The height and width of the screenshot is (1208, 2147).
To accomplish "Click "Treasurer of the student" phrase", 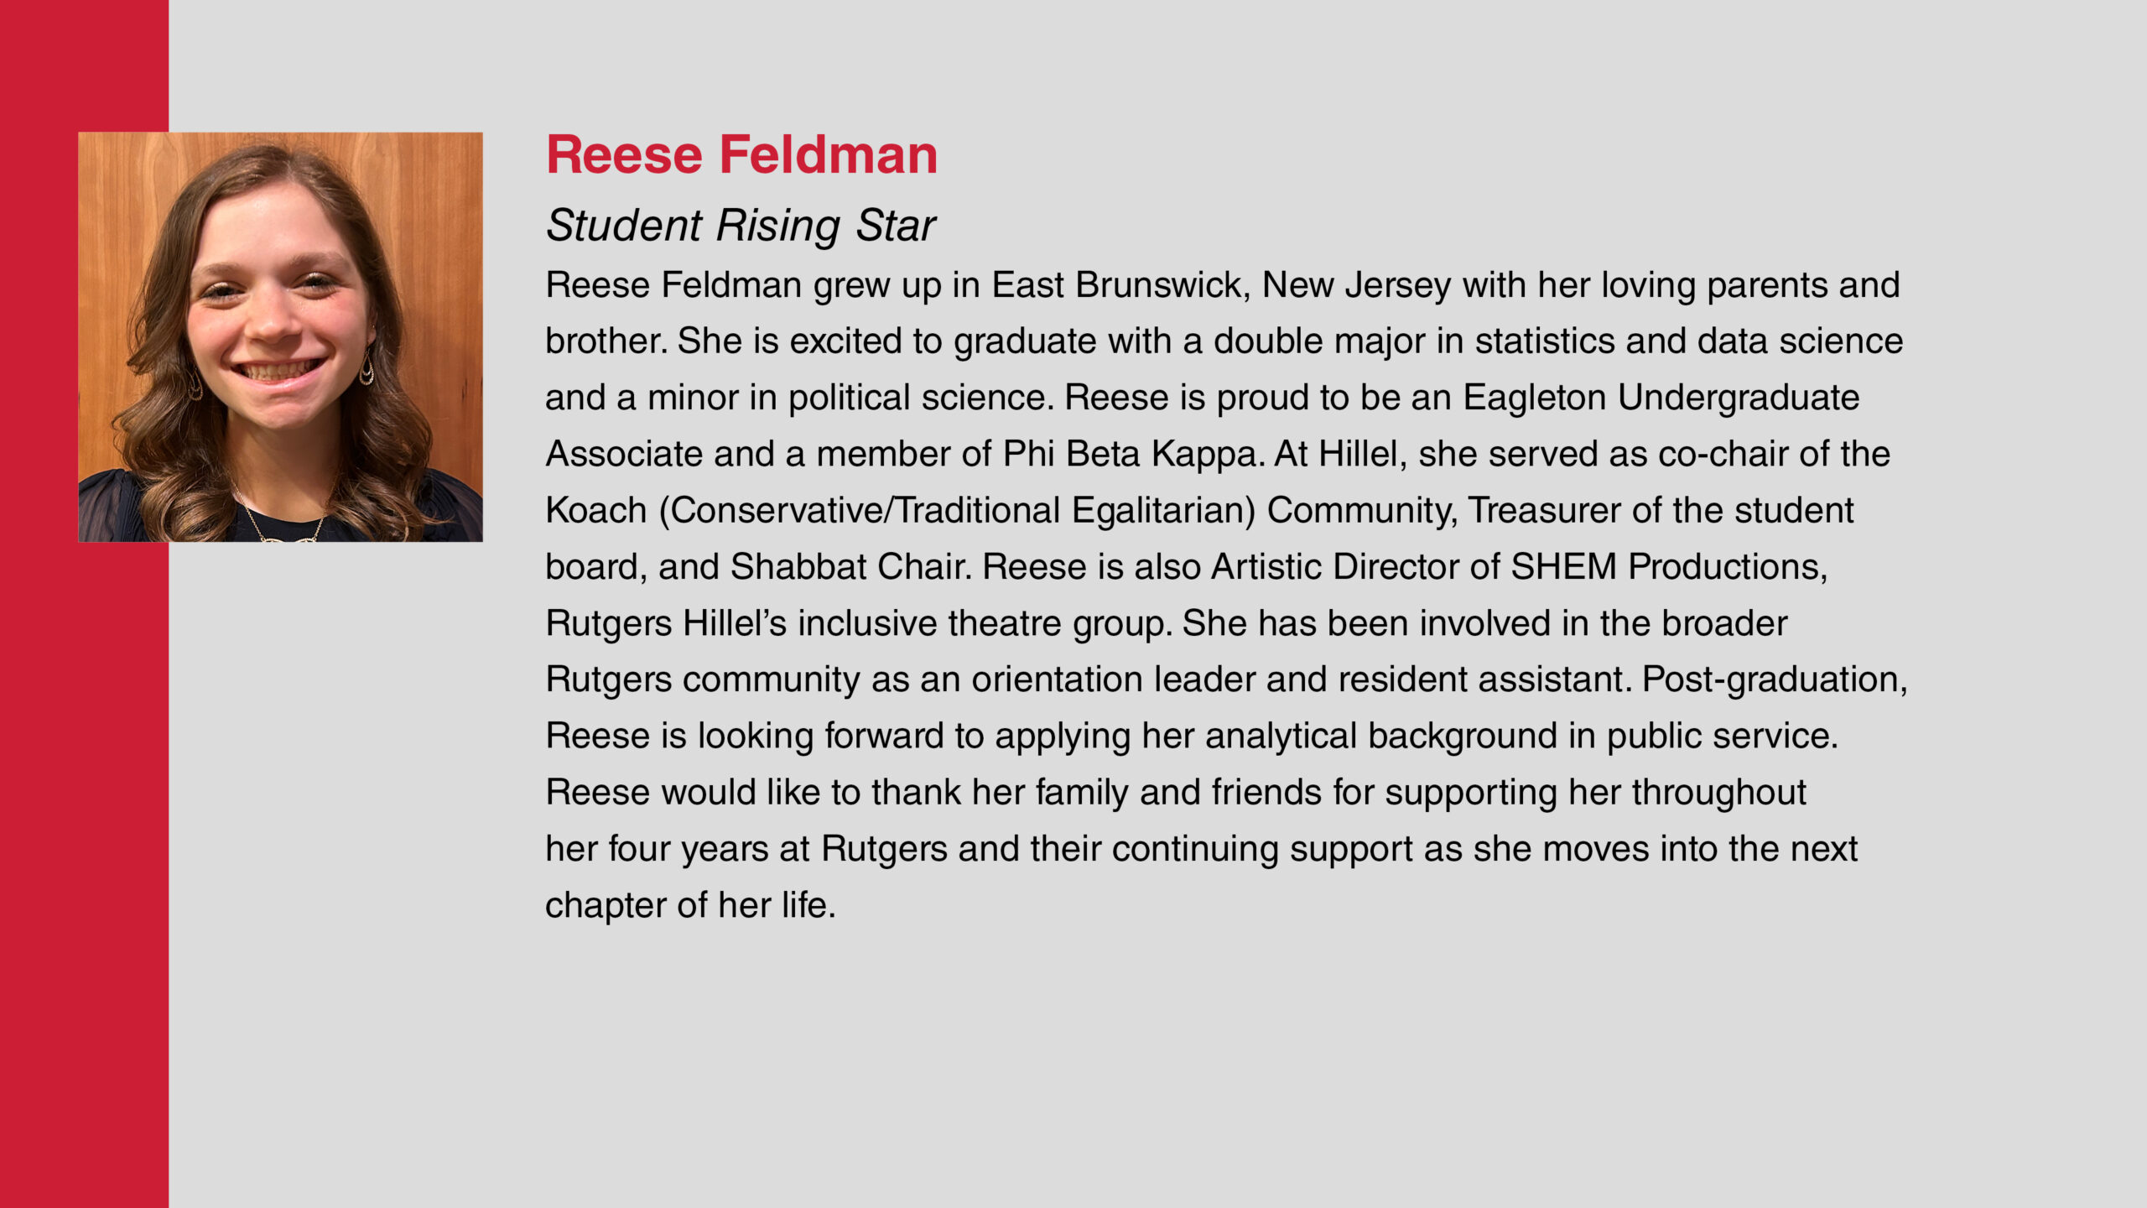I will 1661,511.
